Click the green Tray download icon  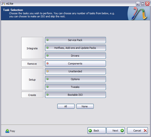click(x=7, y=131)
